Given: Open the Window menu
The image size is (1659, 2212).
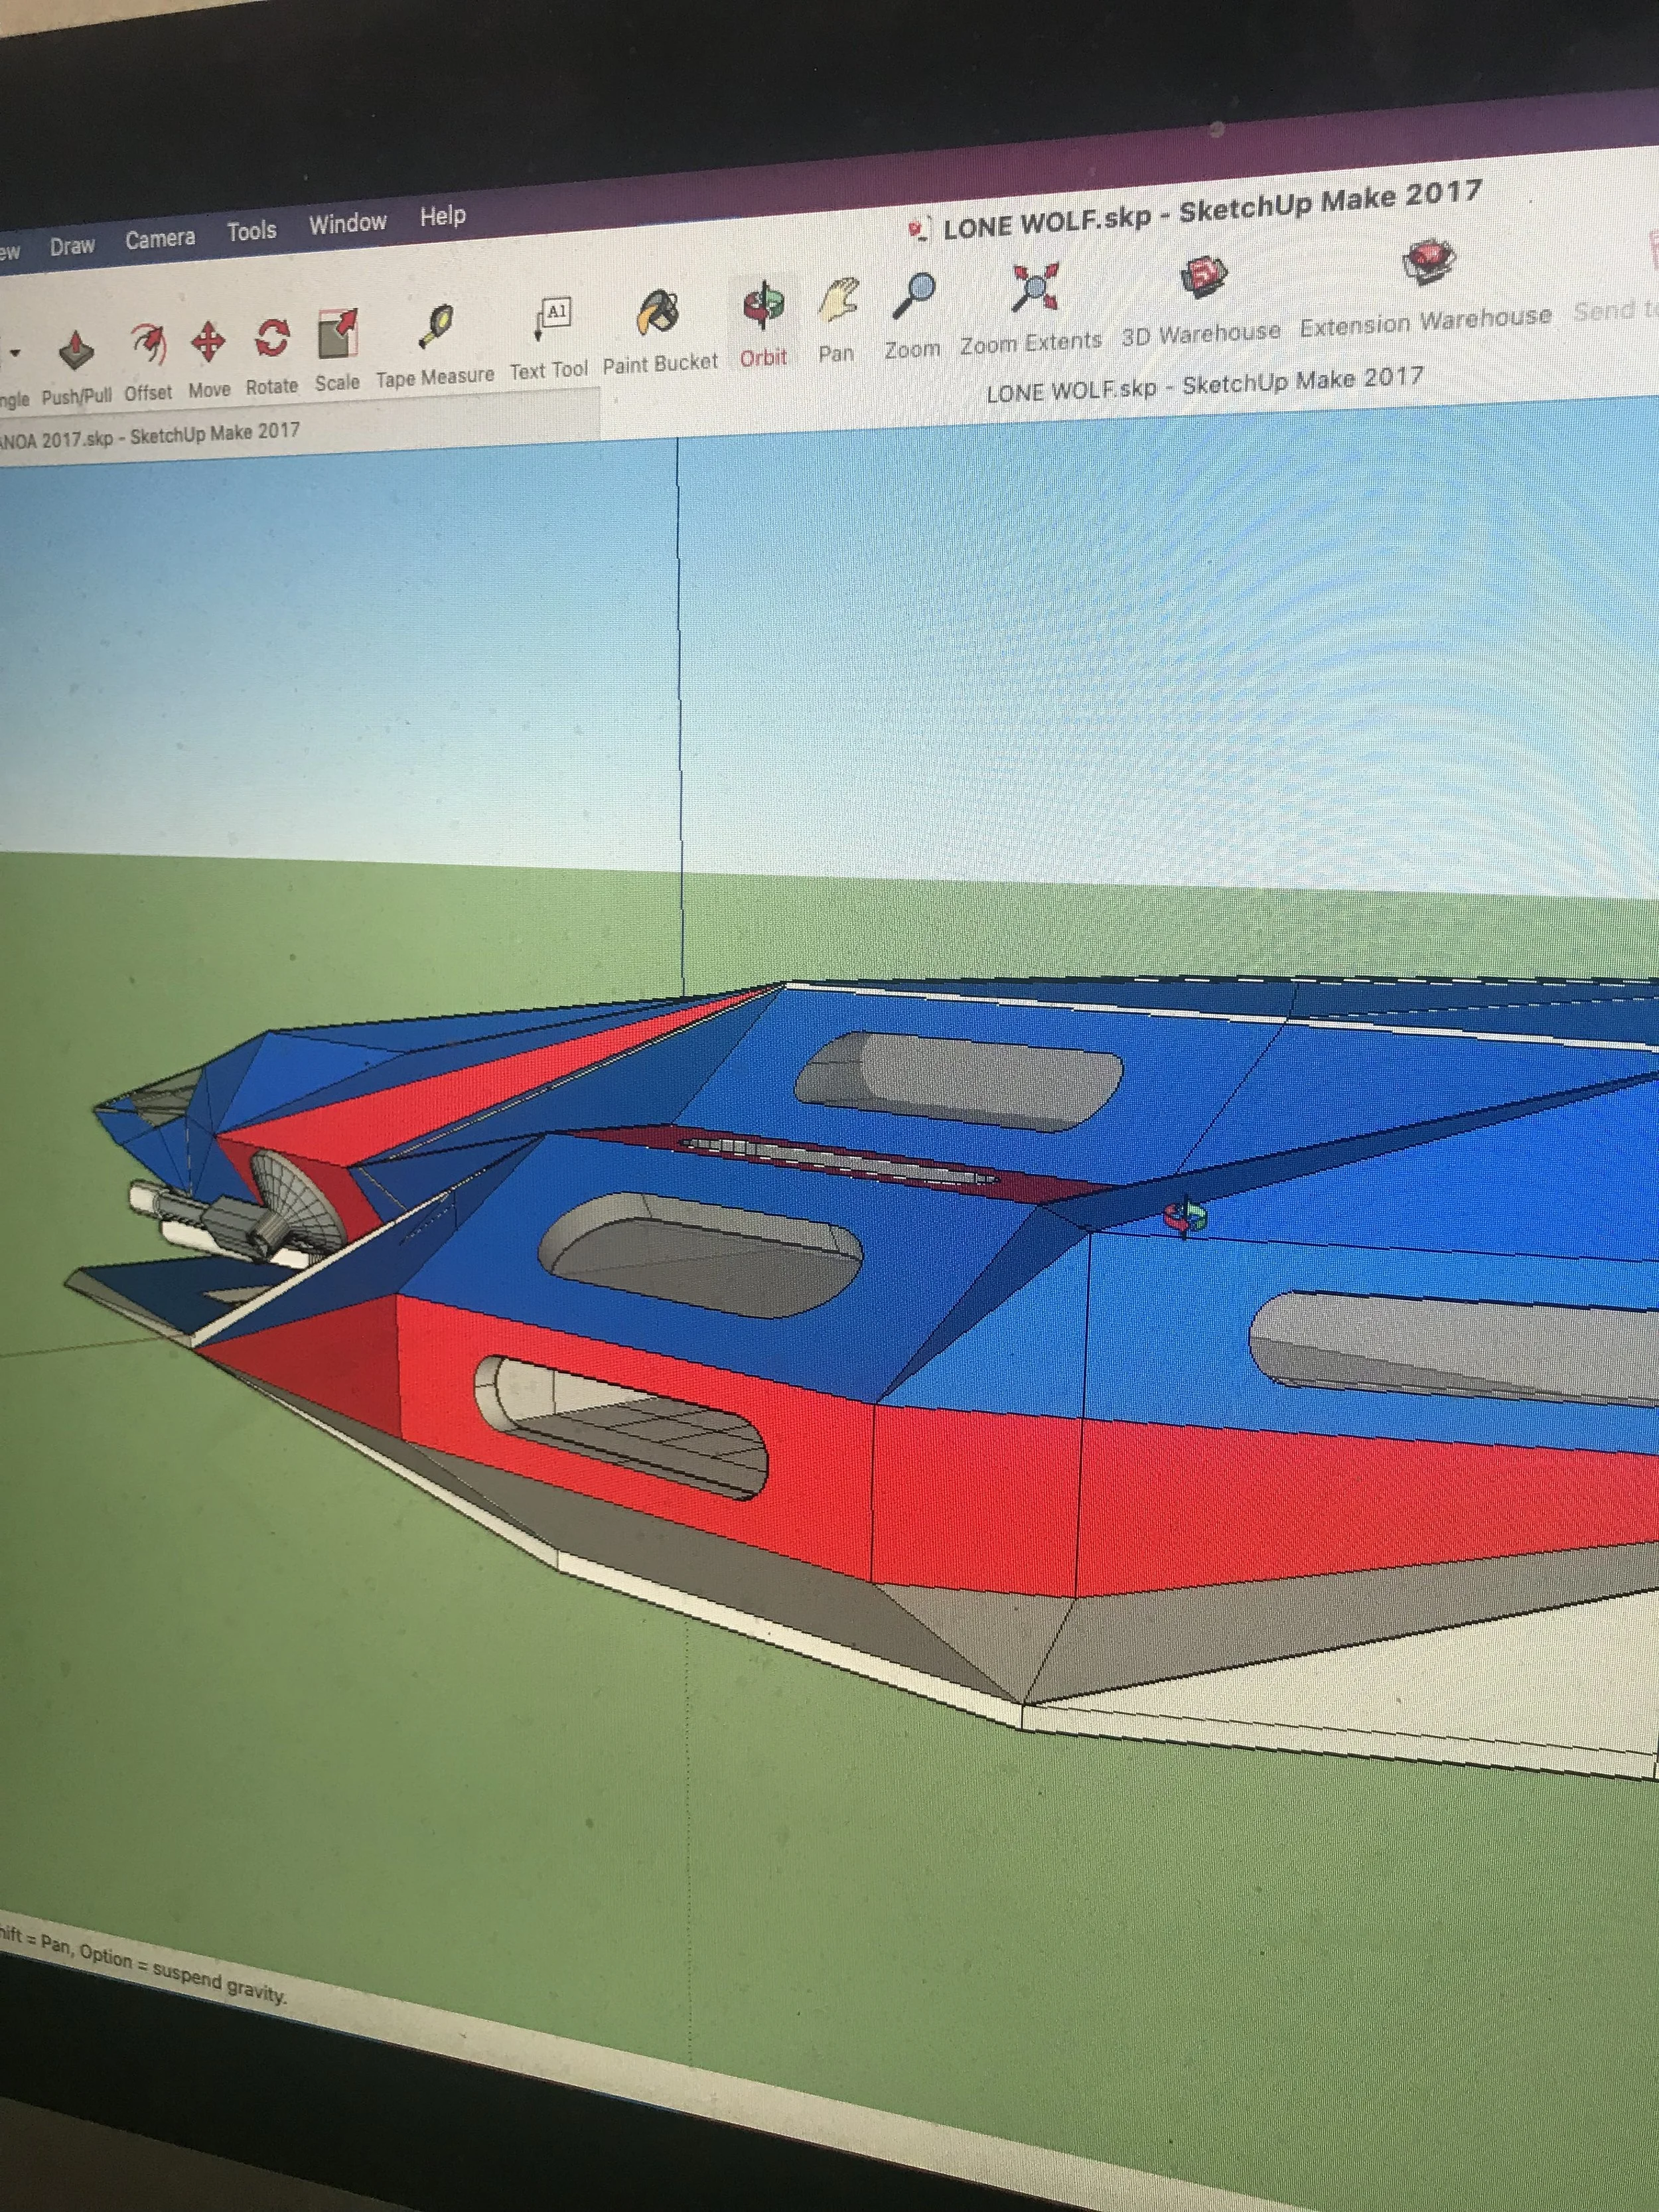Looking at the screenshot, I should (347, 223).
